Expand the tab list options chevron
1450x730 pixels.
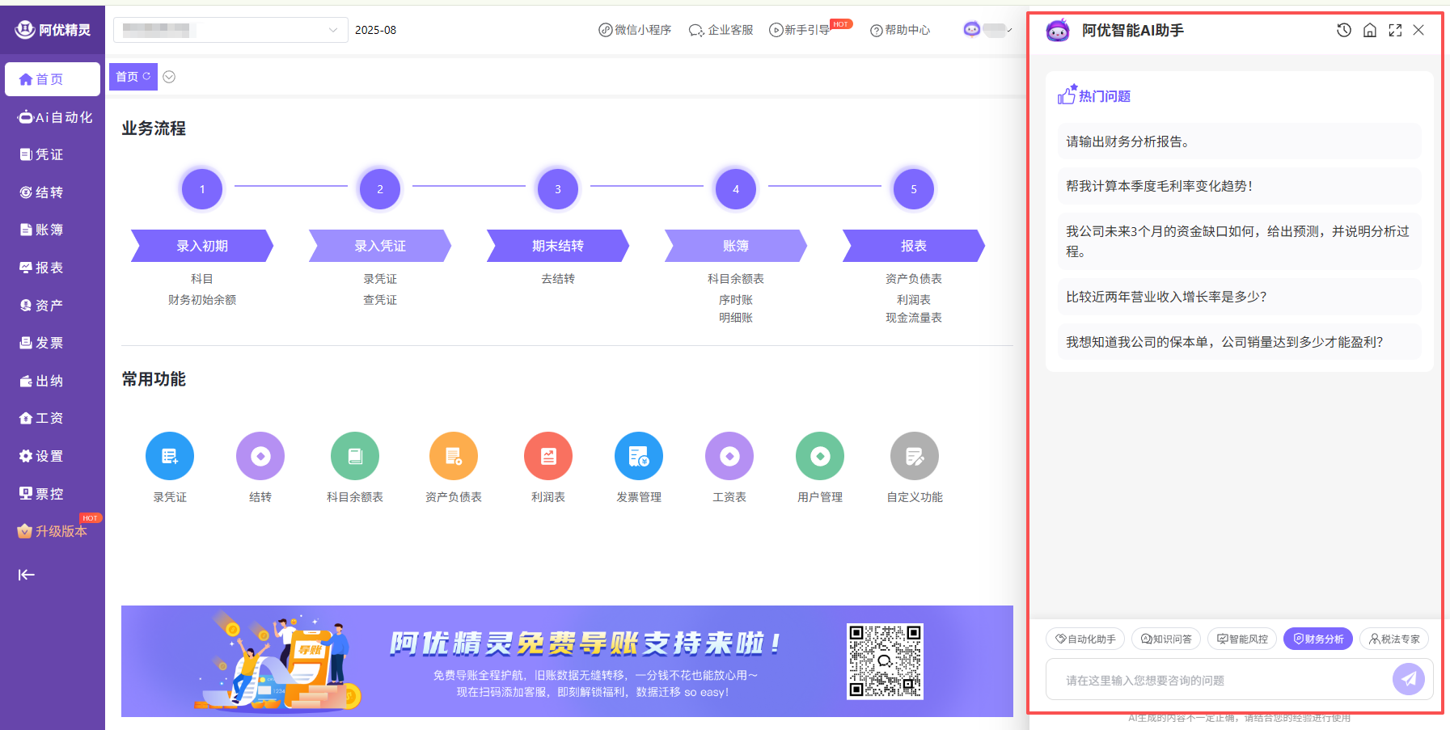(x=169, y=77)
